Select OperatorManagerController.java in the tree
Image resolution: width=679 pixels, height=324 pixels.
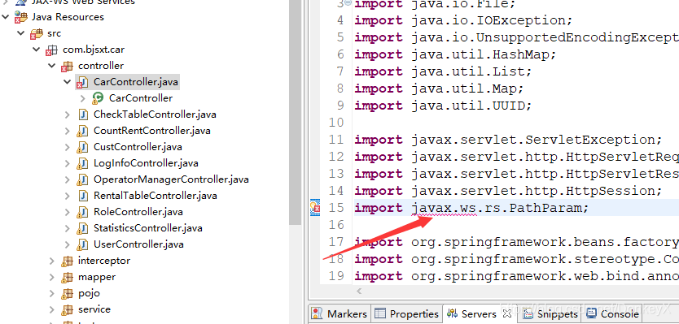171,179
